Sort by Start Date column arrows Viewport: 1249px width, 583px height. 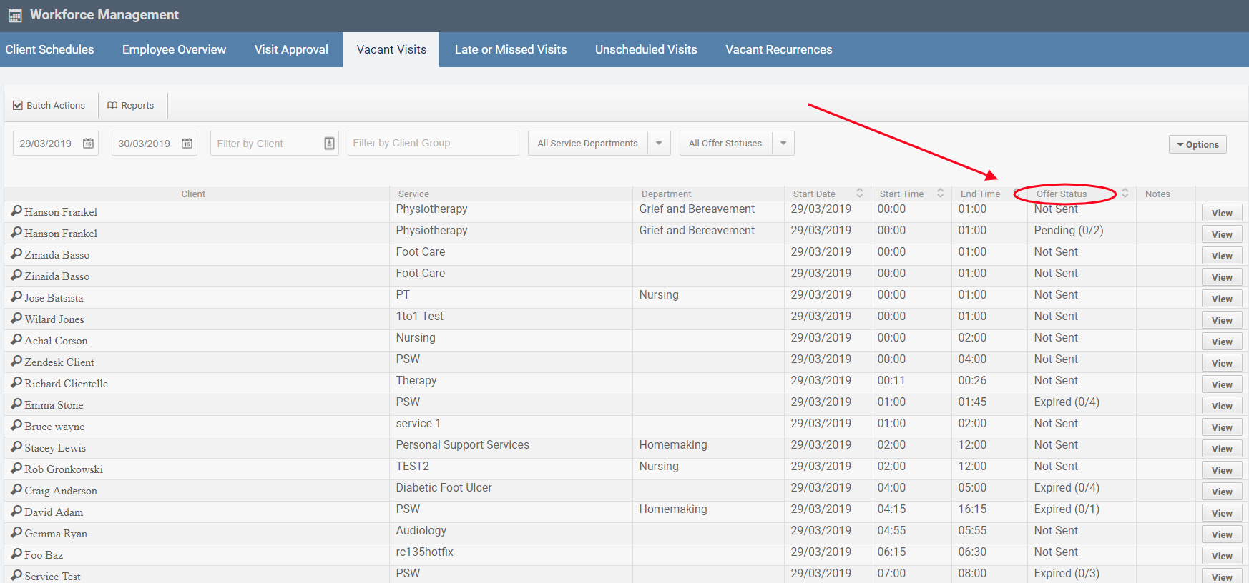tap(859, 194)
